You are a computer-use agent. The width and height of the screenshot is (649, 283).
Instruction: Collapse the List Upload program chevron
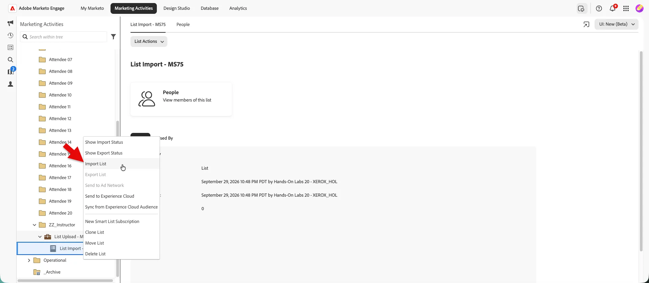(40, 237)
